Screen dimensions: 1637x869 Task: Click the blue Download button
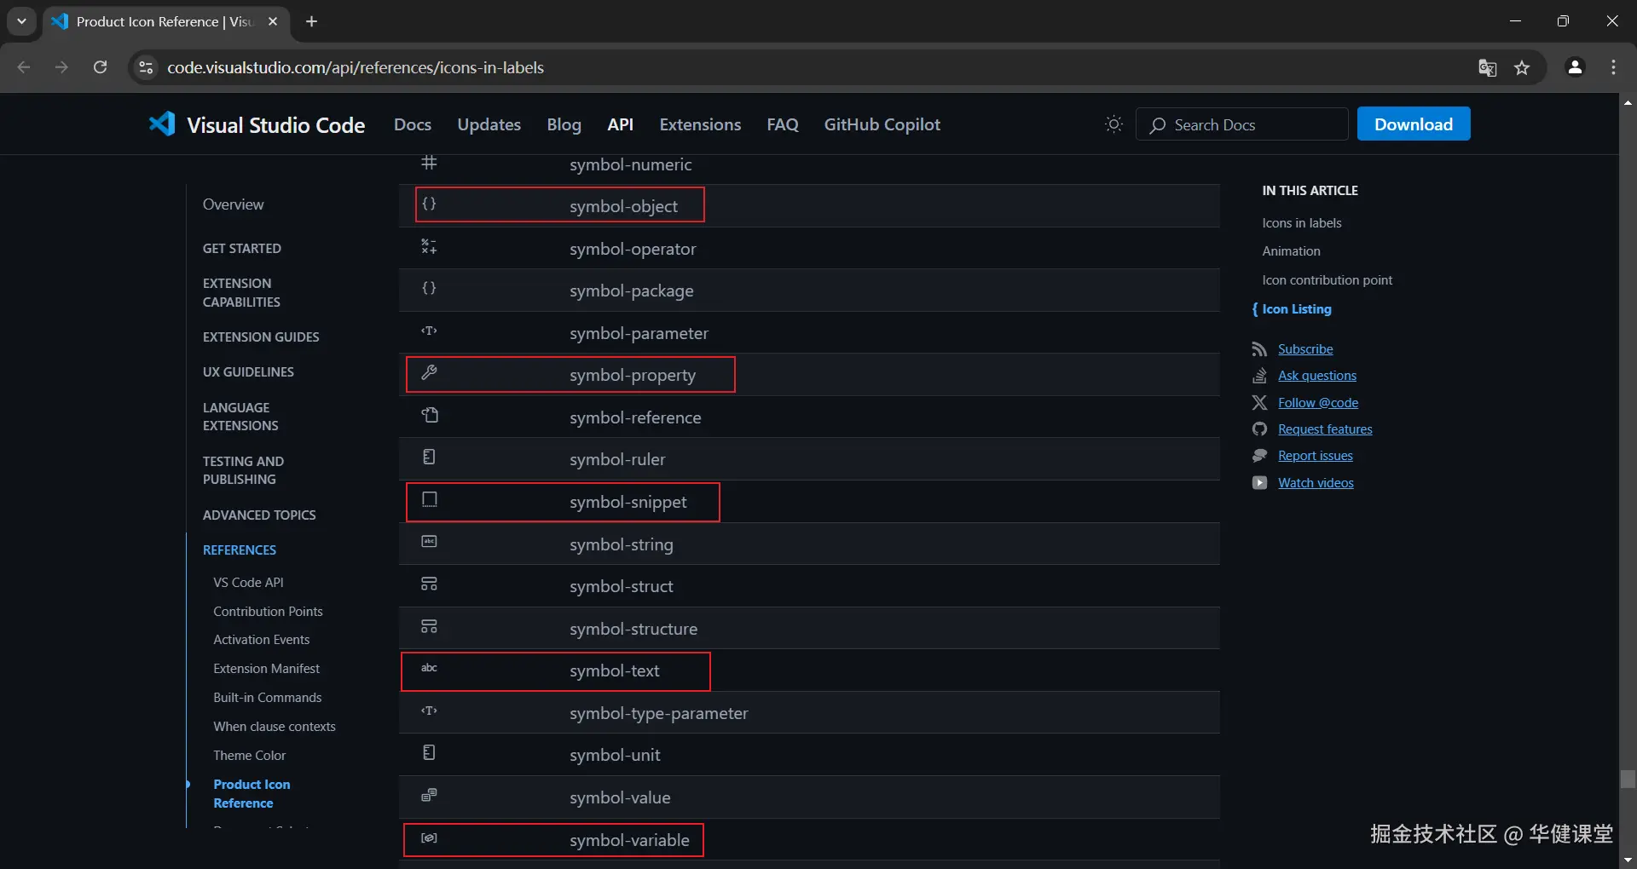point(1413,124)
